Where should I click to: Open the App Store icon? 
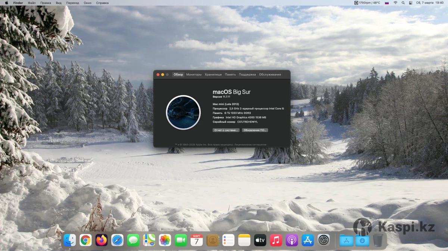[308, 240]
